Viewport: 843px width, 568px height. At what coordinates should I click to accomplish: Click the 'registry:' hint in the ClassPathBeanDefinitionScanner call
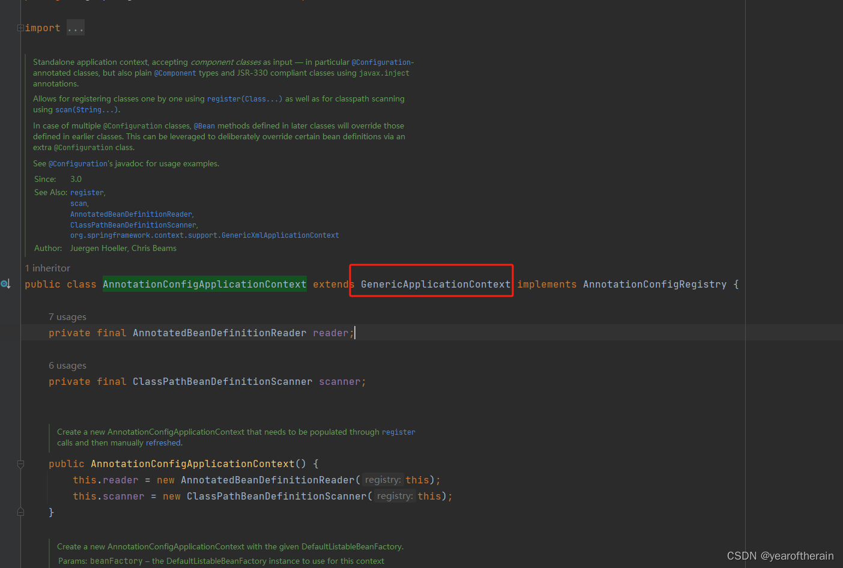[x=395, y=497]
